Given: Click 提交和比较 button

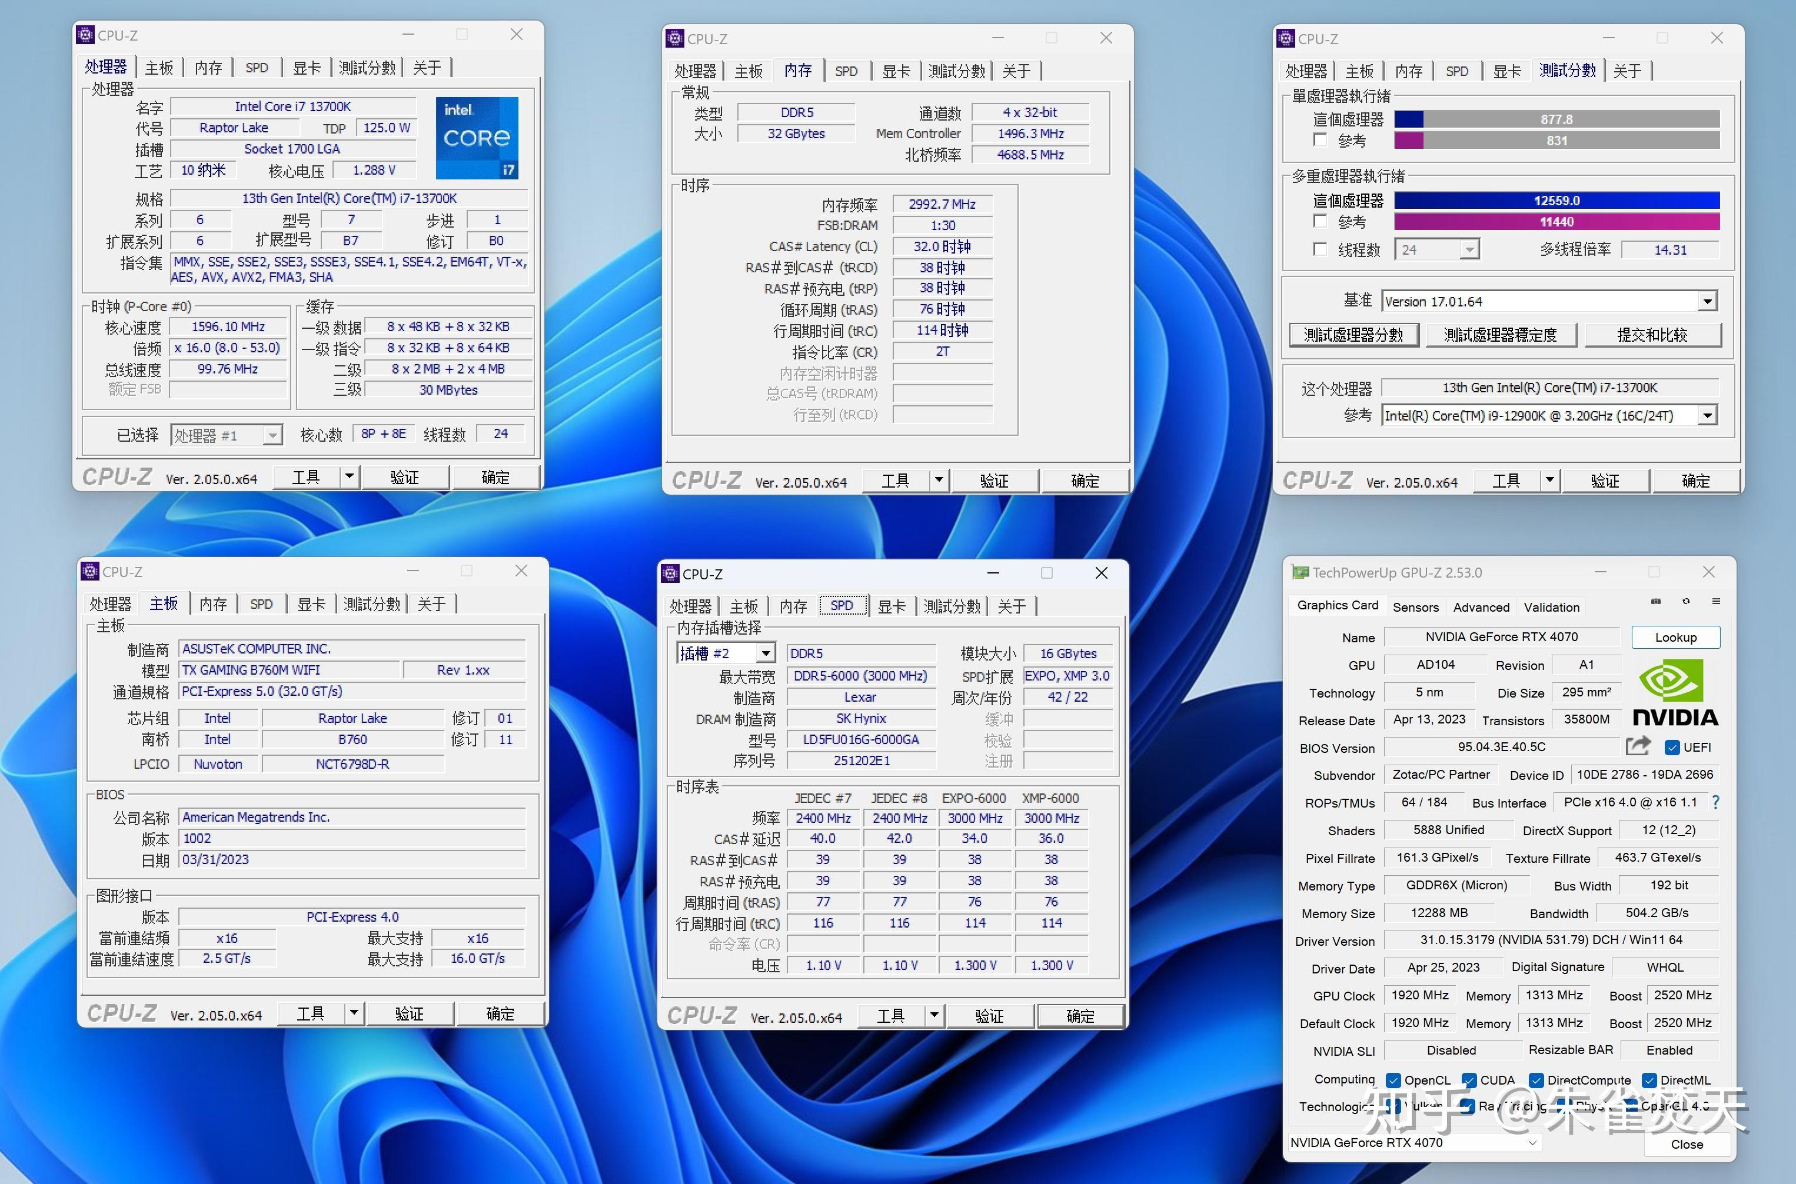Looking at the screenshot, I should [1652, 335].
